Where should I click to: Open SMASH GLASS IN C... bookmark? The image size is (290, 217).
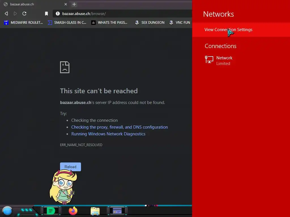[67, 23]
